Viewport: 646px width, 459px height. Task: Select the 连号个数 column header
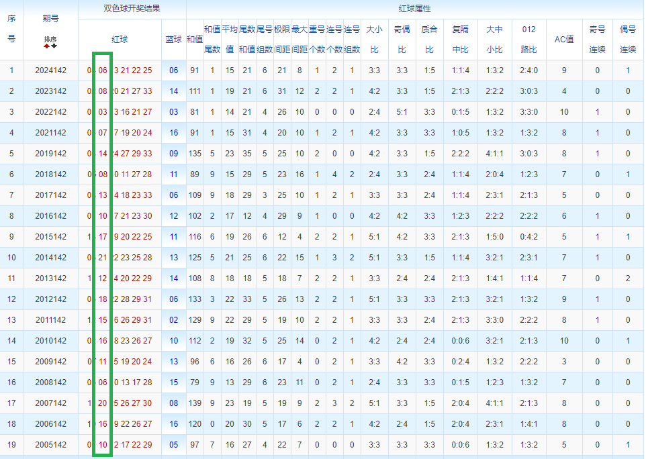coord(334,40)
